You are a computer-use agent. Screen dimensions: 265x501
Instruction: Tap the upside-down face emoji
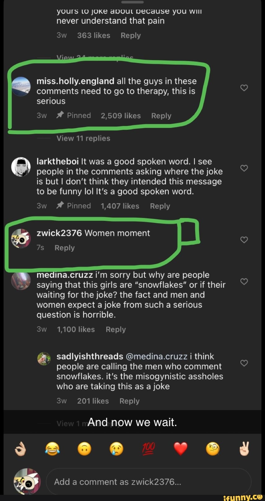84,449
